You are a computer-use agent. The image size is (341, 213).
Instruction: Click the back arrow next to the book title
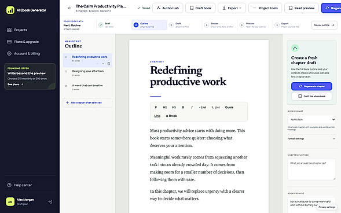[69, 8]
